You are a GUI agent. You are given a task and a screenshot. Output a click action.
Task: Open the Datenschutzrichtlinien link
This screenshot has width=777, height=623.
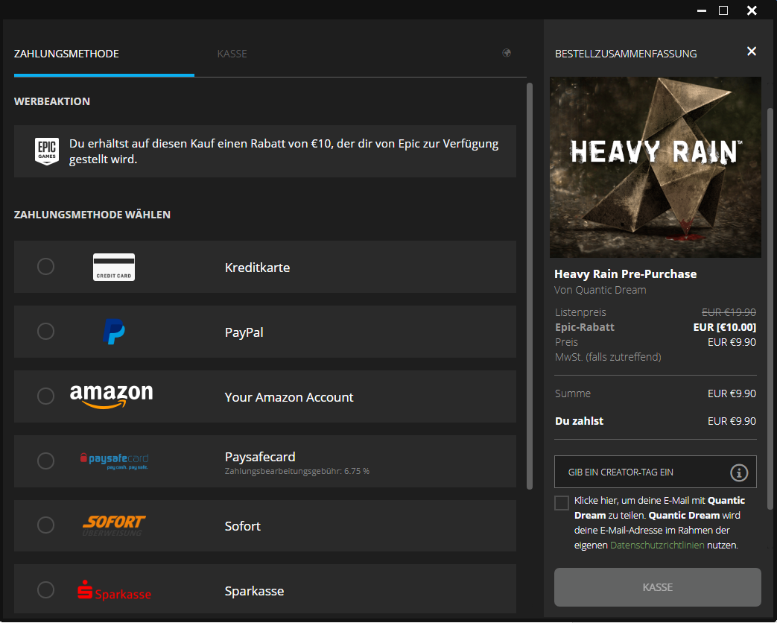point(657,545)
